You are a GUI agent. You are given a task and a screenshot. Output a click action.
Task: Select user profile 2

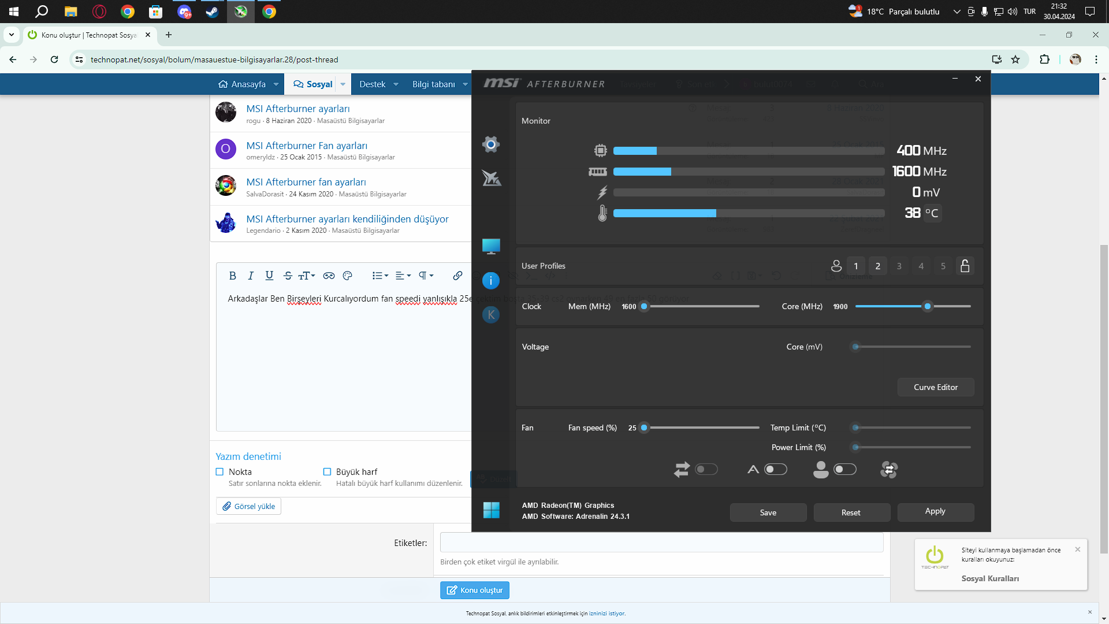pyautogui.click(x=877, y=266)
